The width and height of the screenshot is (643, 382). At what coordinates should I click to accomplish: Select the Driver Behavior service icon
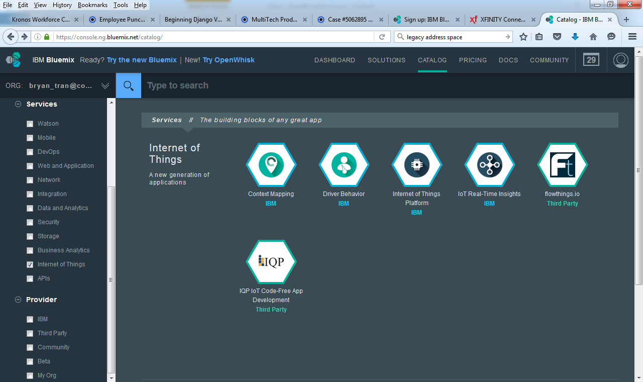point(344,165)
